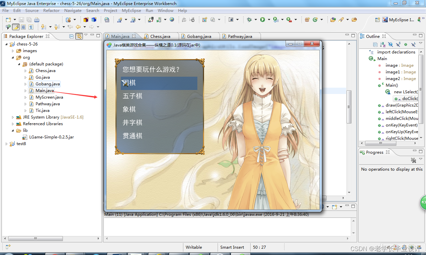The width and height of the screenshot is (426, 255).
Task: Toggle Hide Fields in Outline
Action: click(390, 44)
